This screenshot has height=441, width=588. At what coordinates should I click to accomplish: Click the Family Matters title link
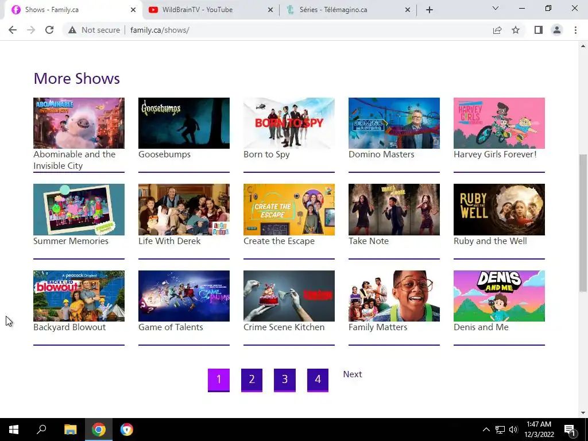(378, 327)
